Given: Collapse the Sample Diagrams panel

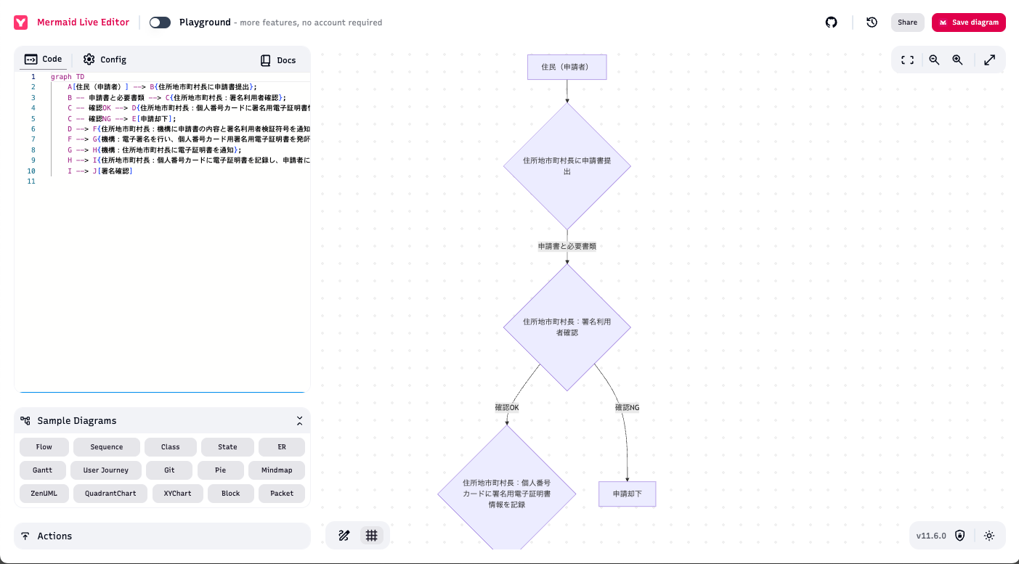Looking at the screenshot, I should point(299,421).
